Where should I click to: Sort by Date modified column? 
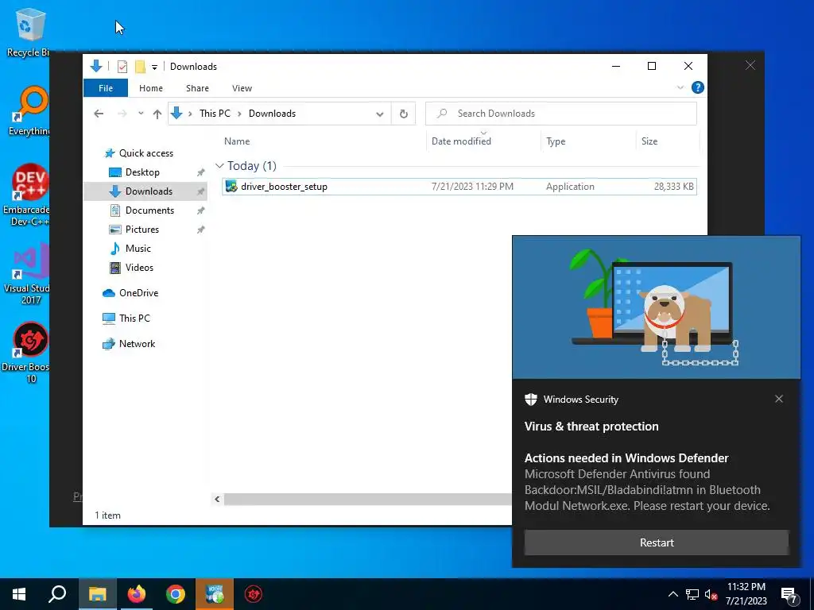click(x=461, y=141)
